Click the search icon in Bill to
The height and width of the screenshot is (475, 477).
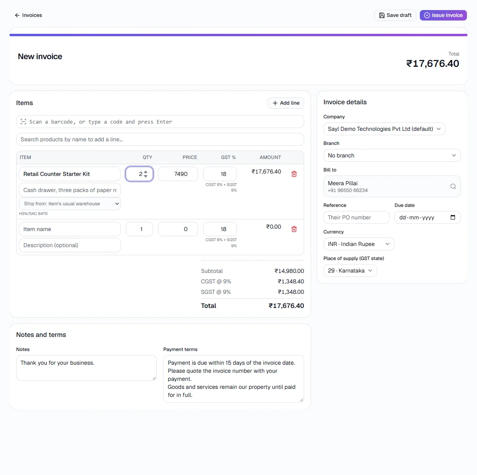tap(453, 186)
